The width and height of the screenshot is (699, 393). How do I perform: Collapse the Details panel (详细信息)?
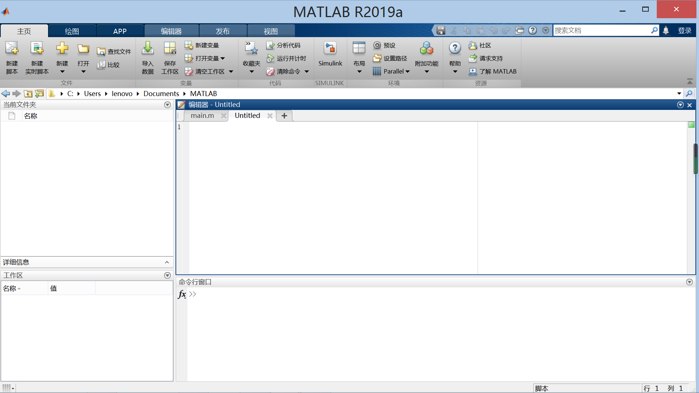tap(167, 262)
